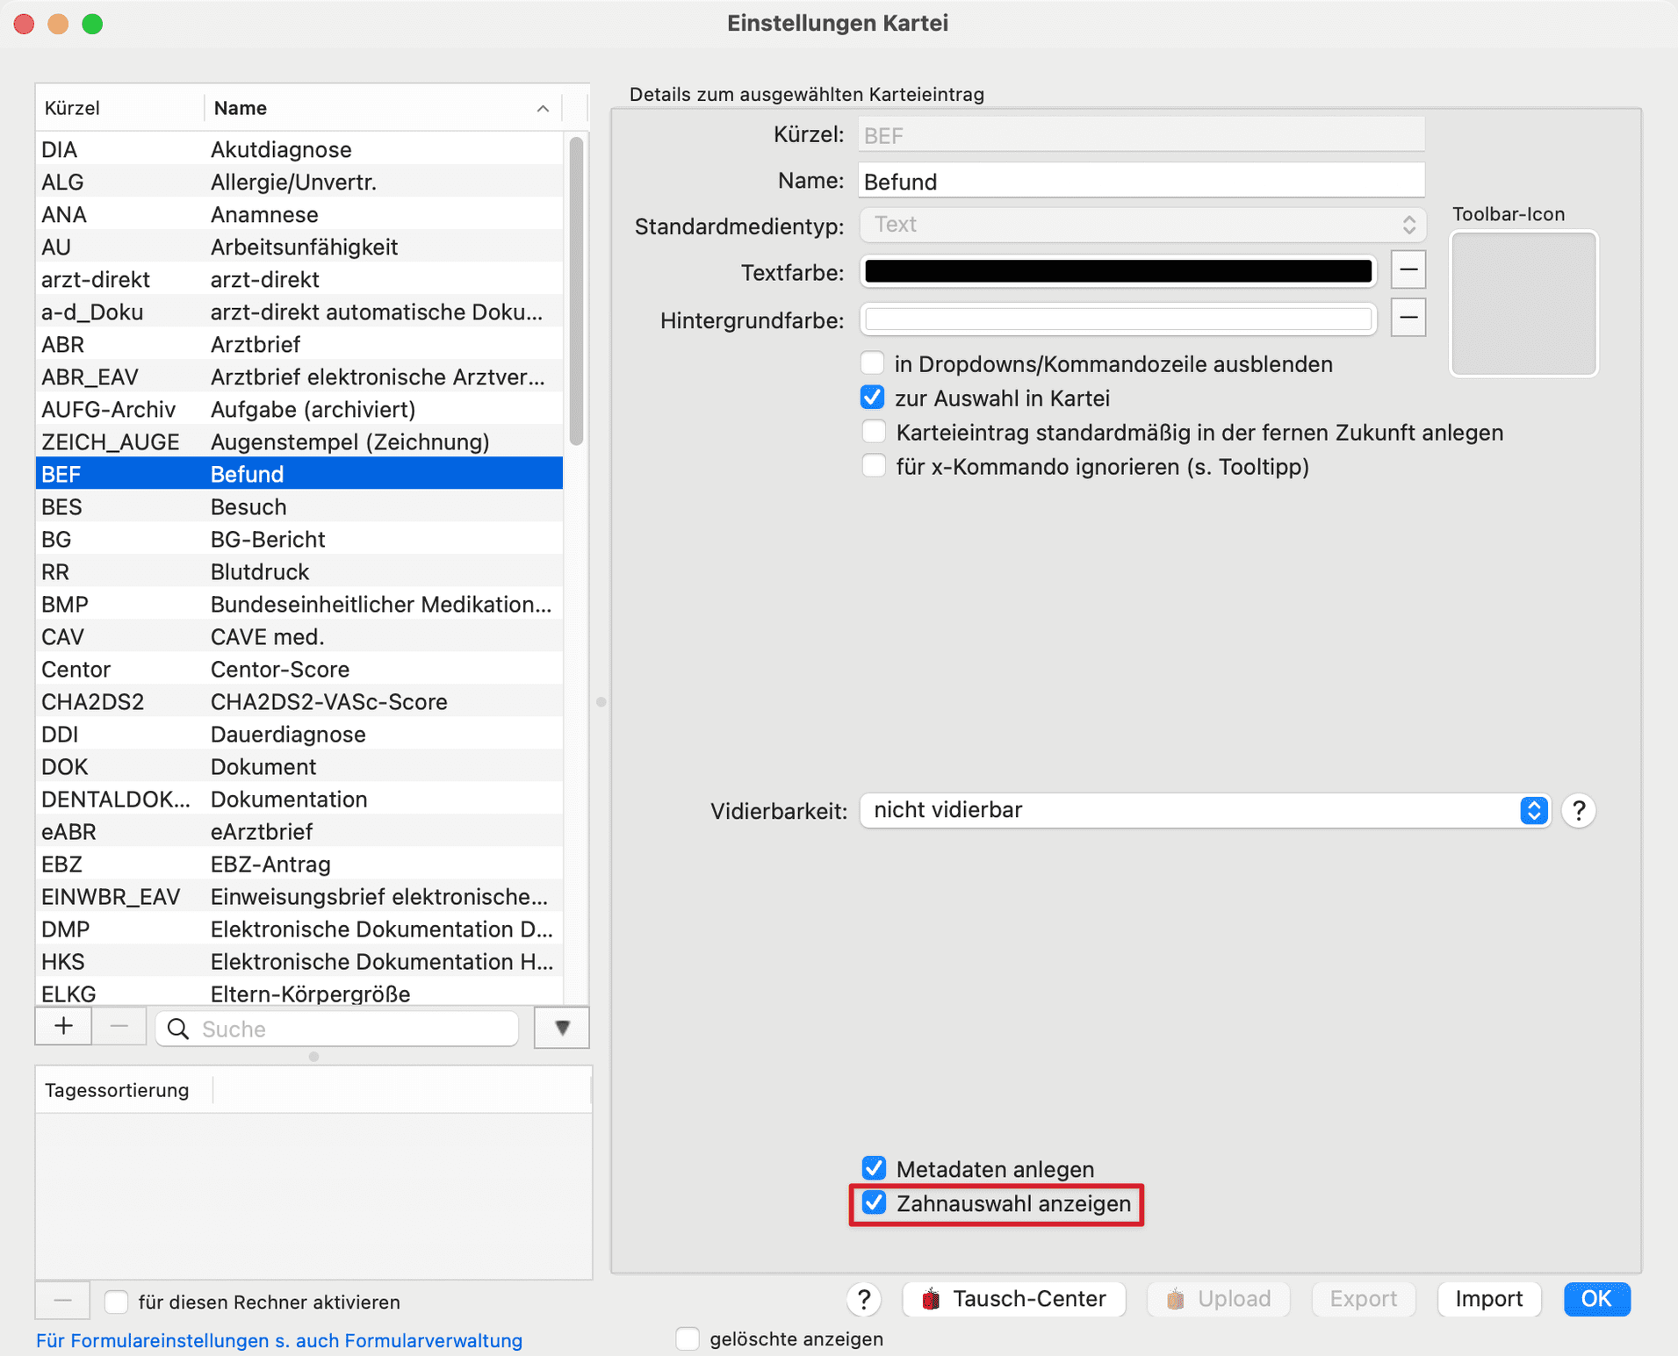The height and width of the screenshot is (1356, 1678).
Task: Select the Dauerdiagnose (DDI) entry
Action: tap(299, 734)
